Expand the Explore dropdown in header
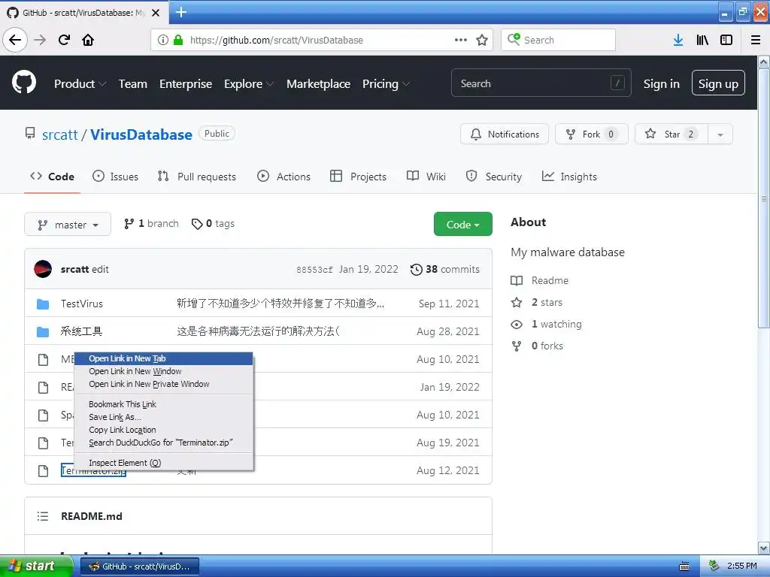Image resolution: width=770 pixels, height=577 pixels. point(248,84)
